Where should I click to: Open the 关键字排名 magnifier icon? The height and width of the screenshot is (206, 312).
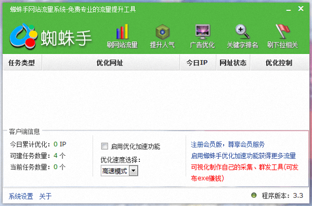tap(242, 31)
